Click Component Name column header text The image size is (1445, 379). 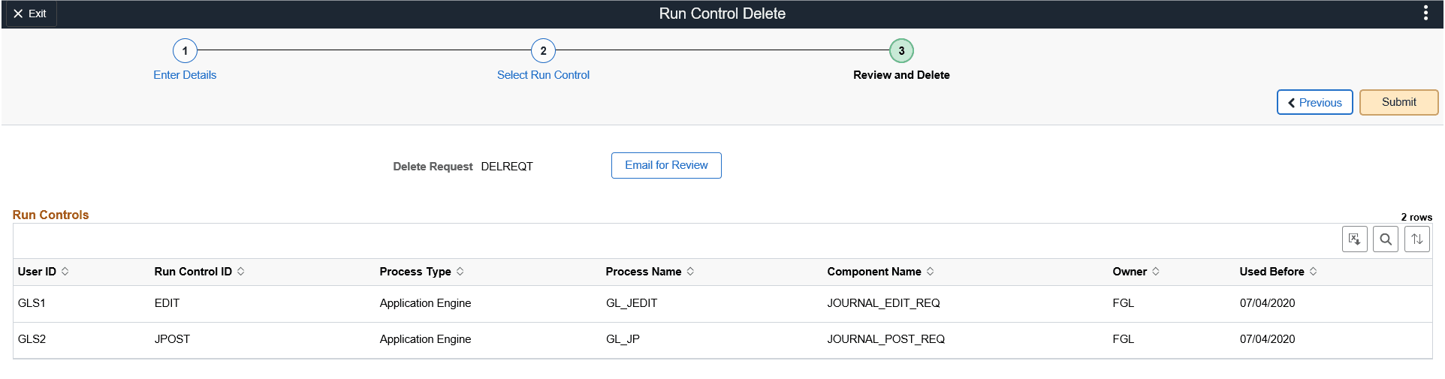click(874, 272)
